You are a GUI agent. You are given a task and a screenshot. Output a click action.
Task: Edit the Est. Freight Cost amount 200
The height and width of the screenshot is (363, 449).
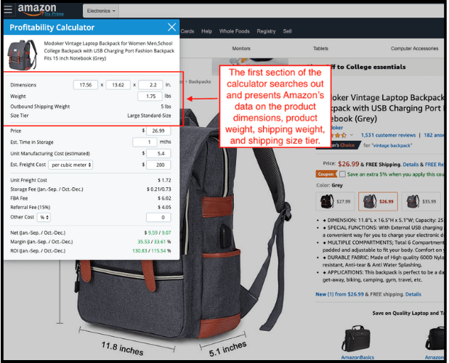click(x=158, y=165)
